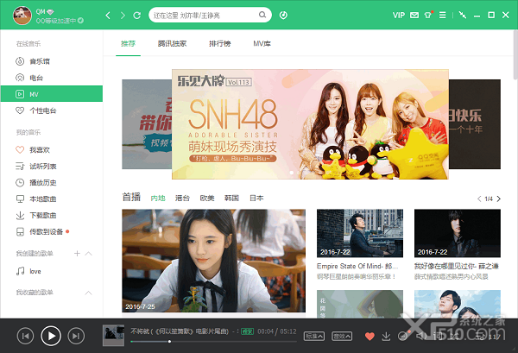Switch to mini player mode

click(463, 16)
